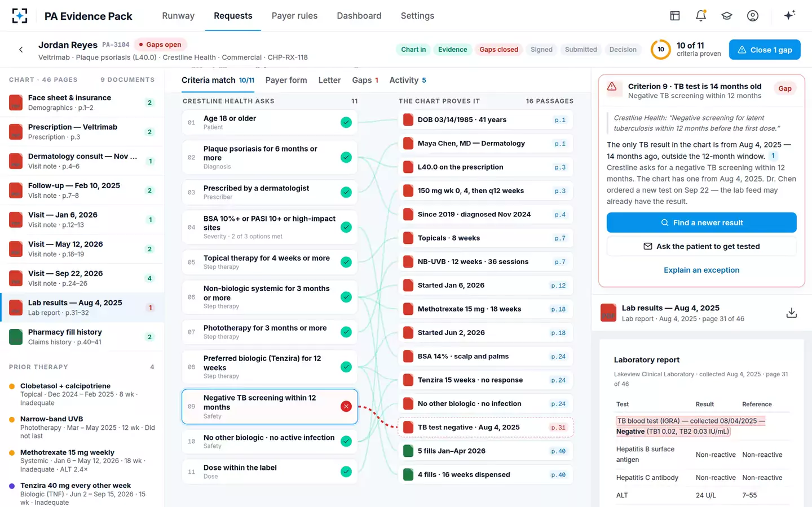Open the Dermatology consult — Nov document
Image resolution: width=812 pixels, height=507 pixels.
[x=82, y=161]
